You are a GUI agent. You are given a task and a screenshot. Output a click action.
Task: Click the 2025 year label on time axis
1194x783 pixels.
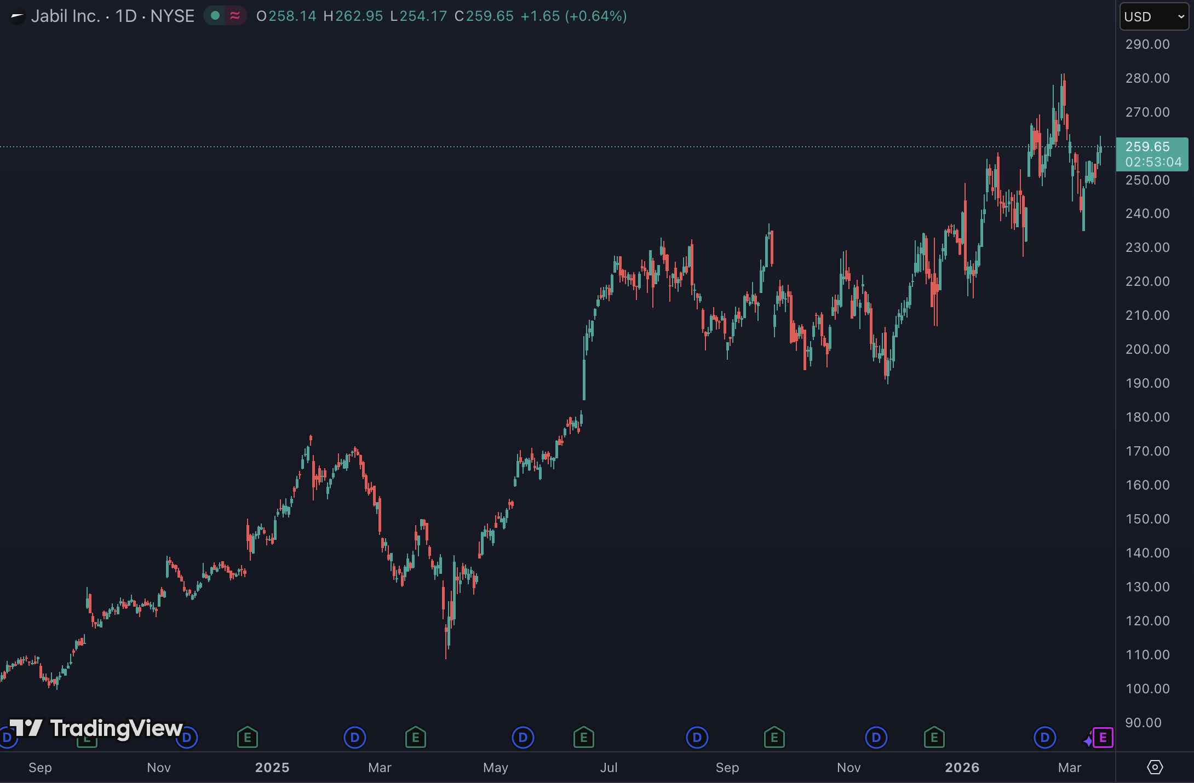(272, 768)
